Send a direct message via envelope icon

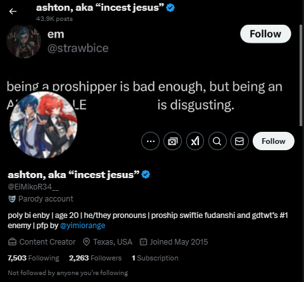239,141
